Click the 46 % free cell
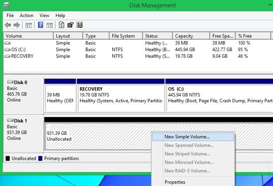Viewport: 273px width, 186px height. (x=243, y=56)
